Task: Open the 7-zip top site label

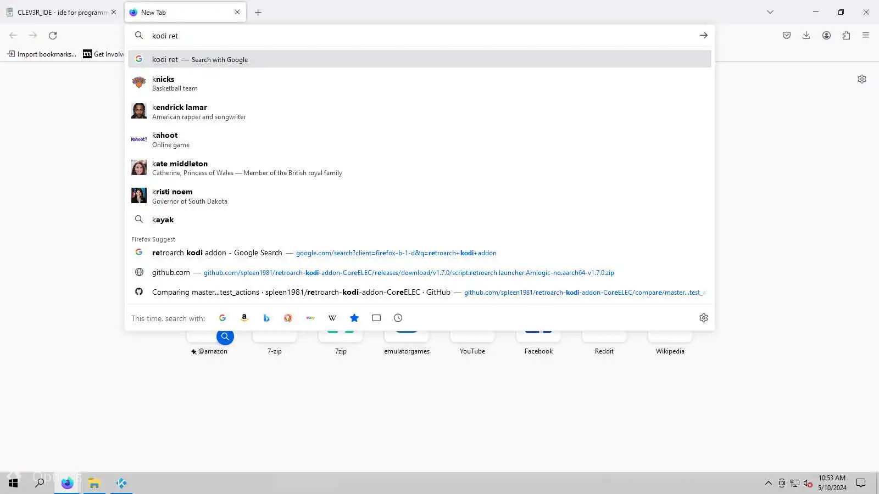Action: point(275,351)
